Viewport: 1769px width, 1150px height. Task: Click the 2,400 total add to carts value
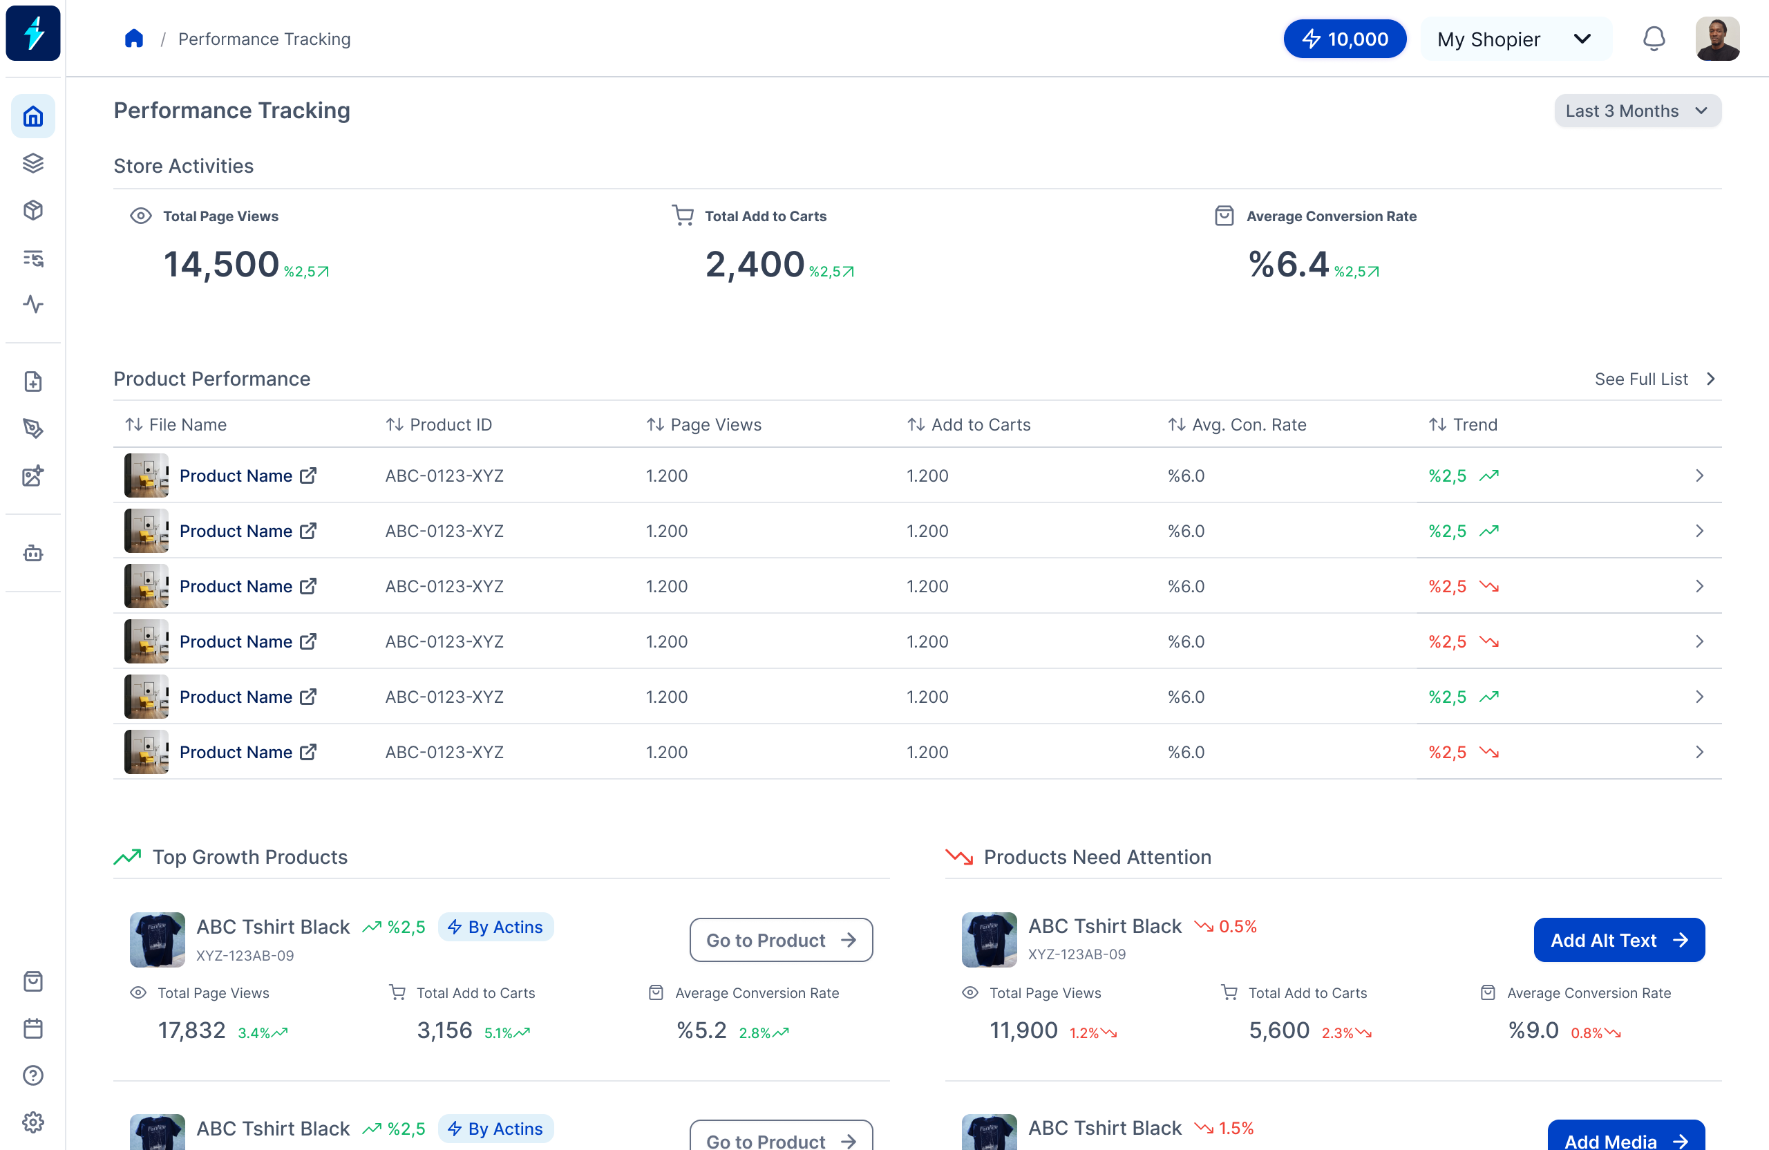(x=755, y=264)
